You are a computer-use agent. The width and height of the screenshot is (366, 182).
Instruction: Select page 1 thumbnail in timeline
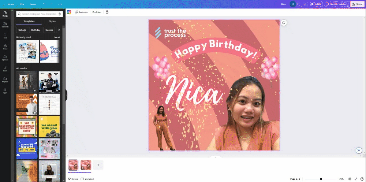click(73, 165)
